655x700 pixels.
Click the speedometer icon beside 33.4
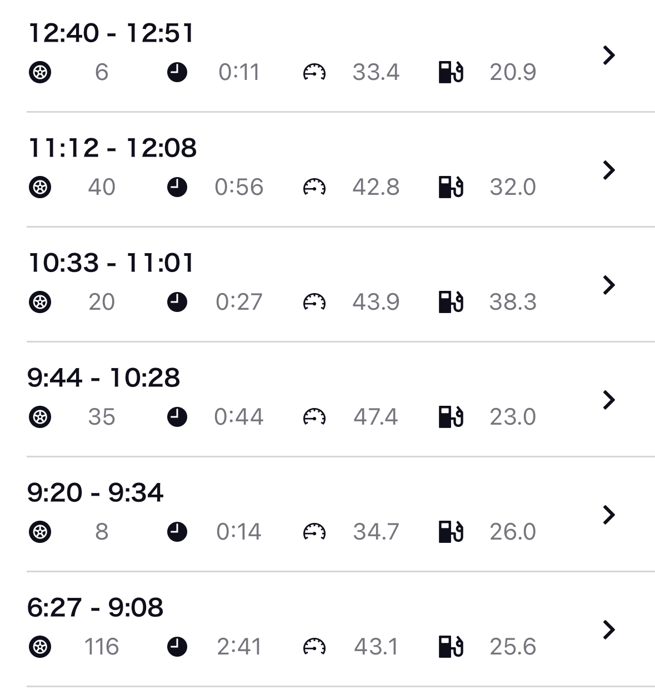tap(314, 72)
